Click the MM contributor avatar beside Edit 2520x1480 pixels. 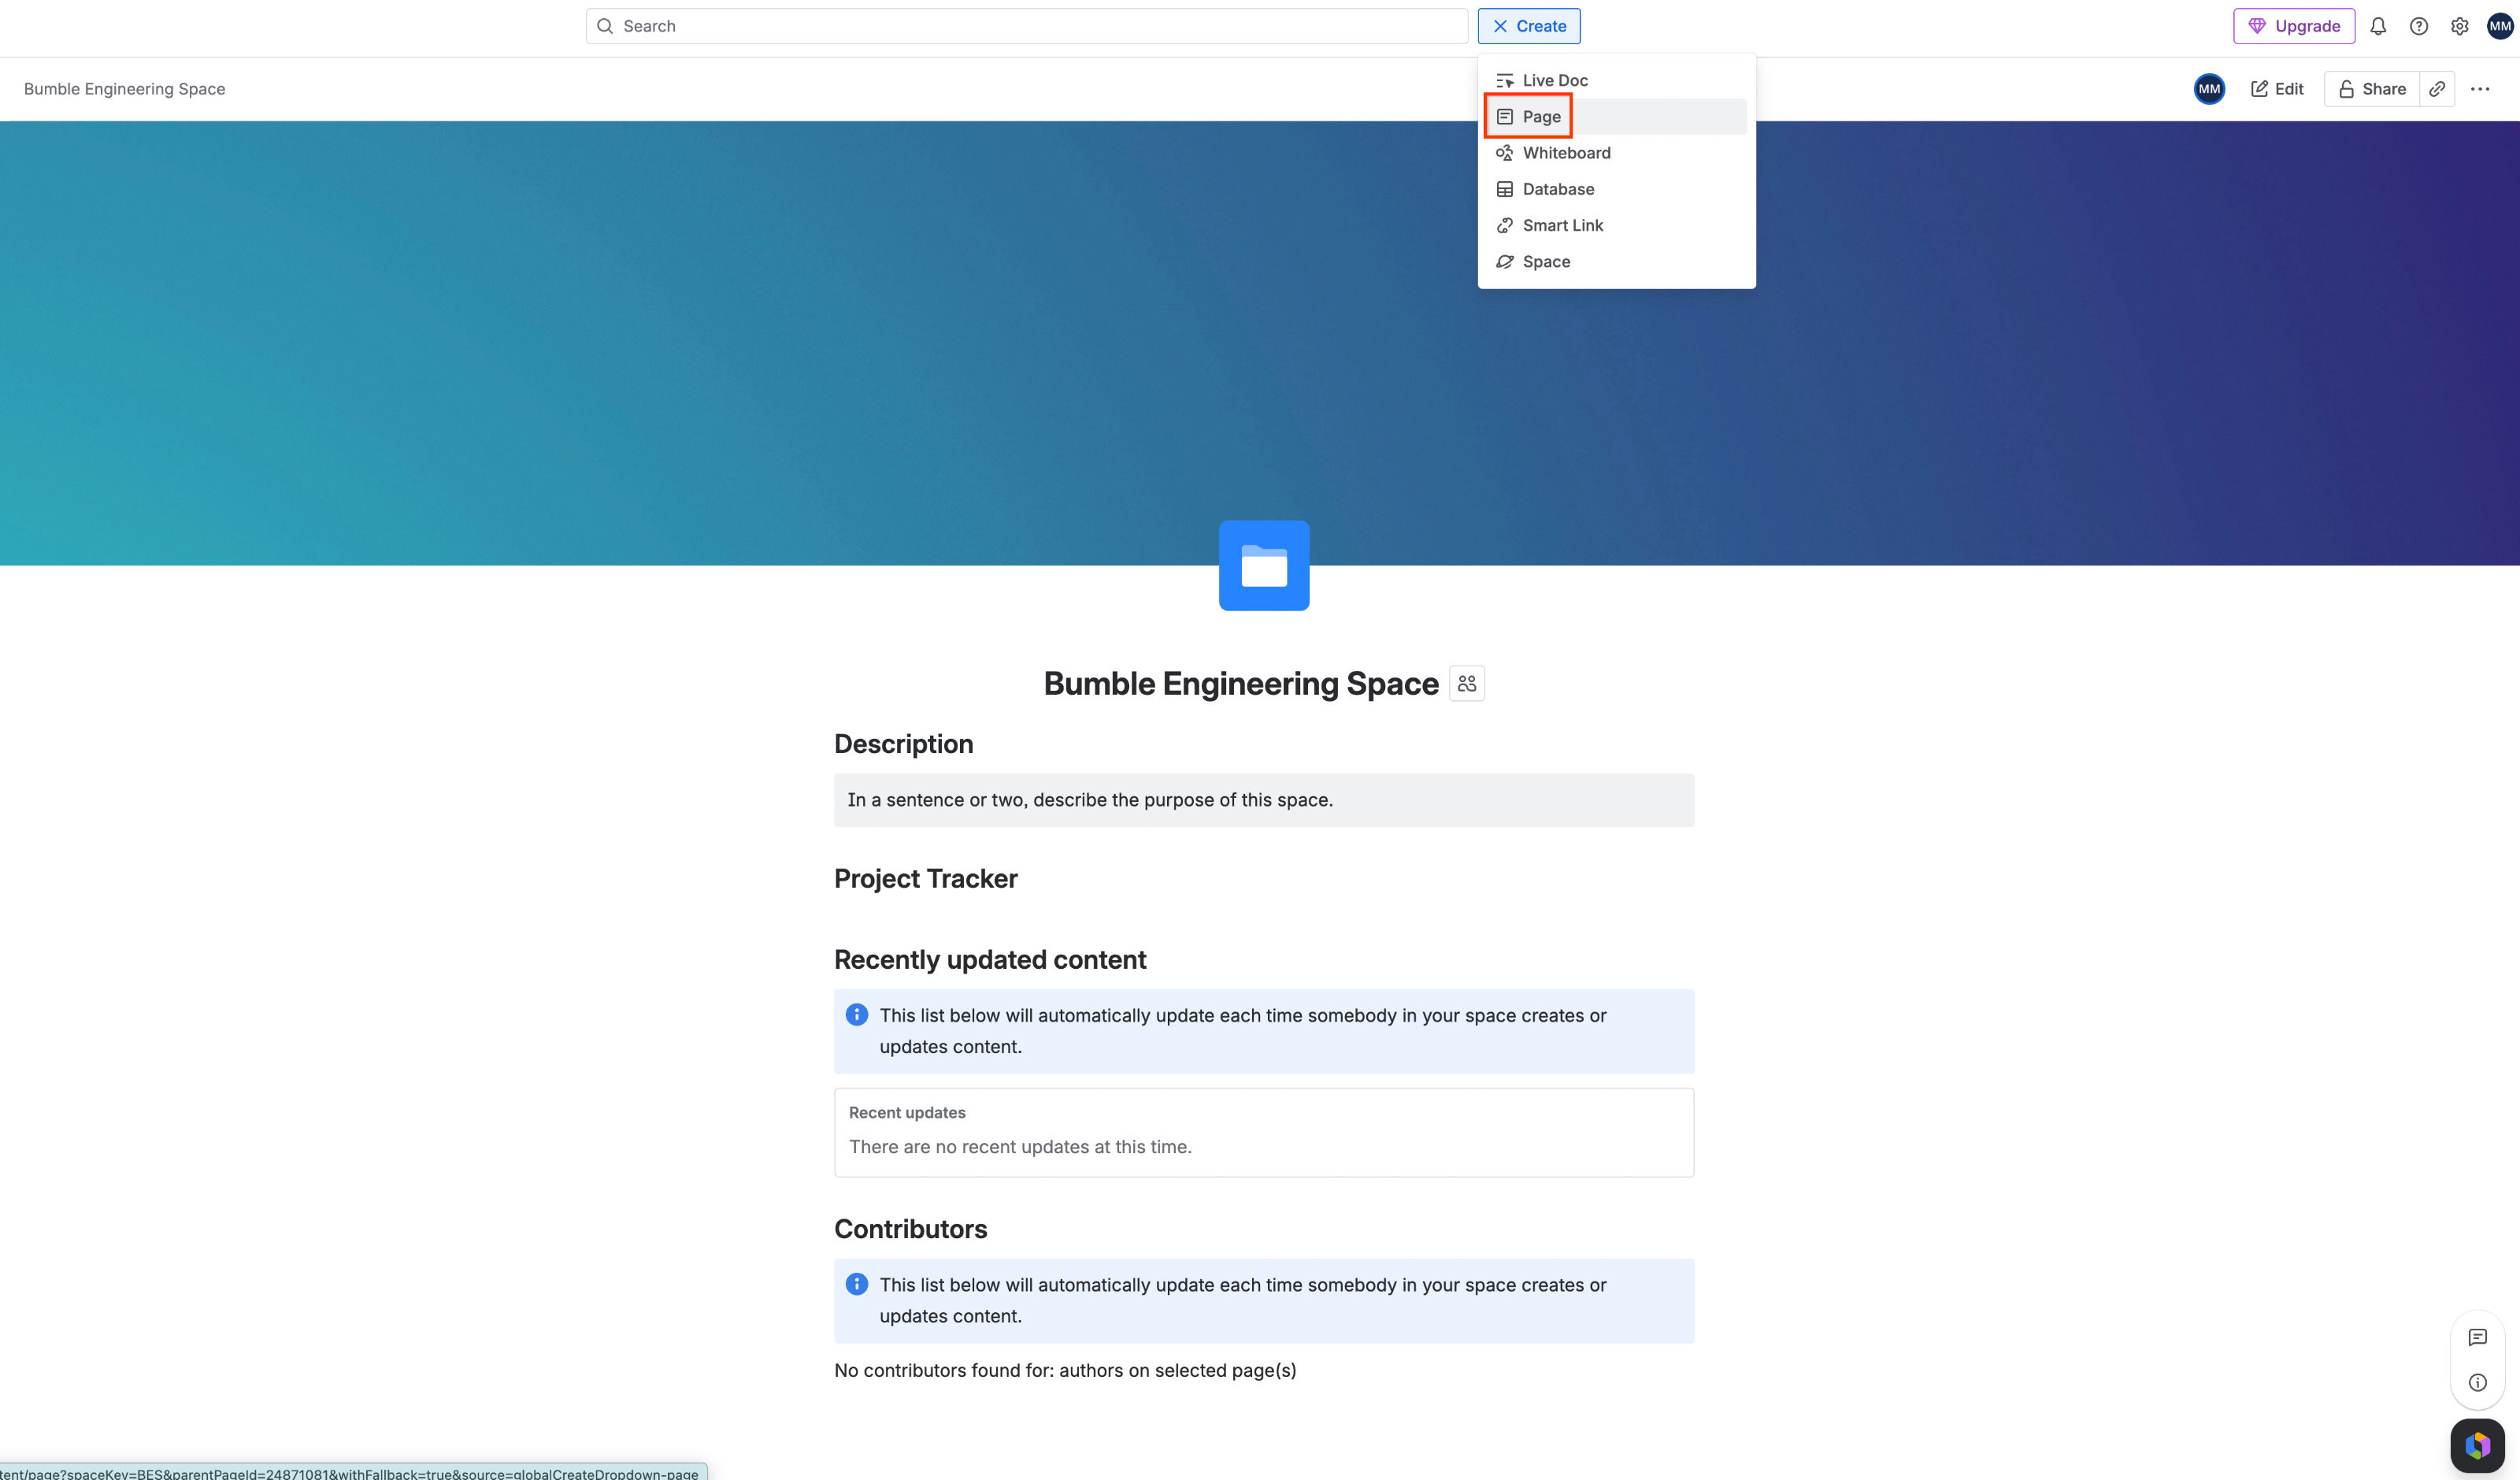(x=2209, y=89)
